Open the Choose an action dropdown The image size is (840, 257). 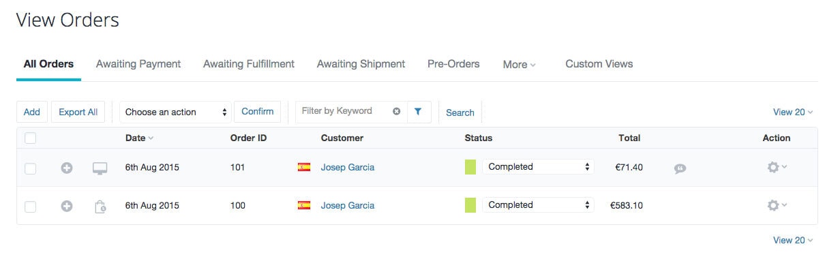tap(175, 112)
